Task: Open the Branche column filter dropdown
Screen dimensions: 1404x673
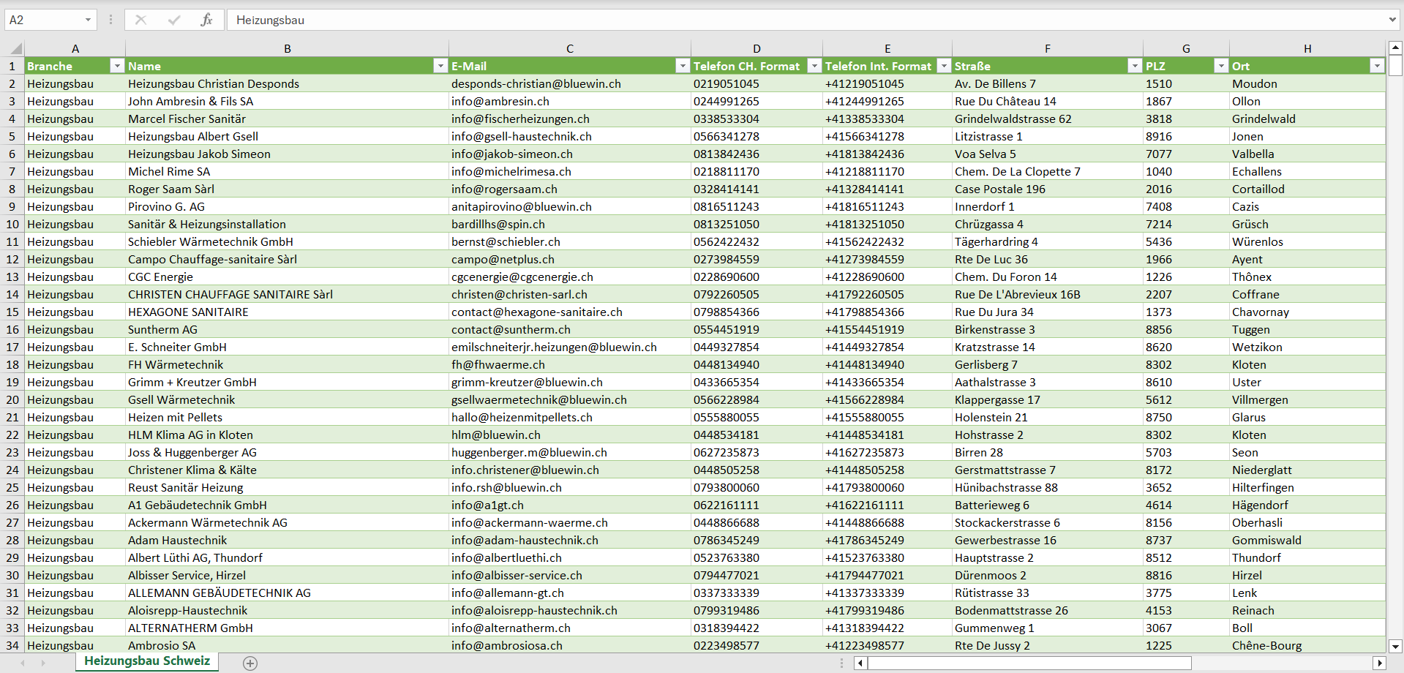Action: [x=117, y=66]
